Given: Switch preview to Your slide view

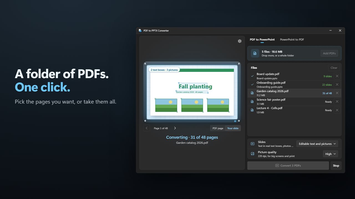Looking at the screenshot, I should (x=233, y=128).
